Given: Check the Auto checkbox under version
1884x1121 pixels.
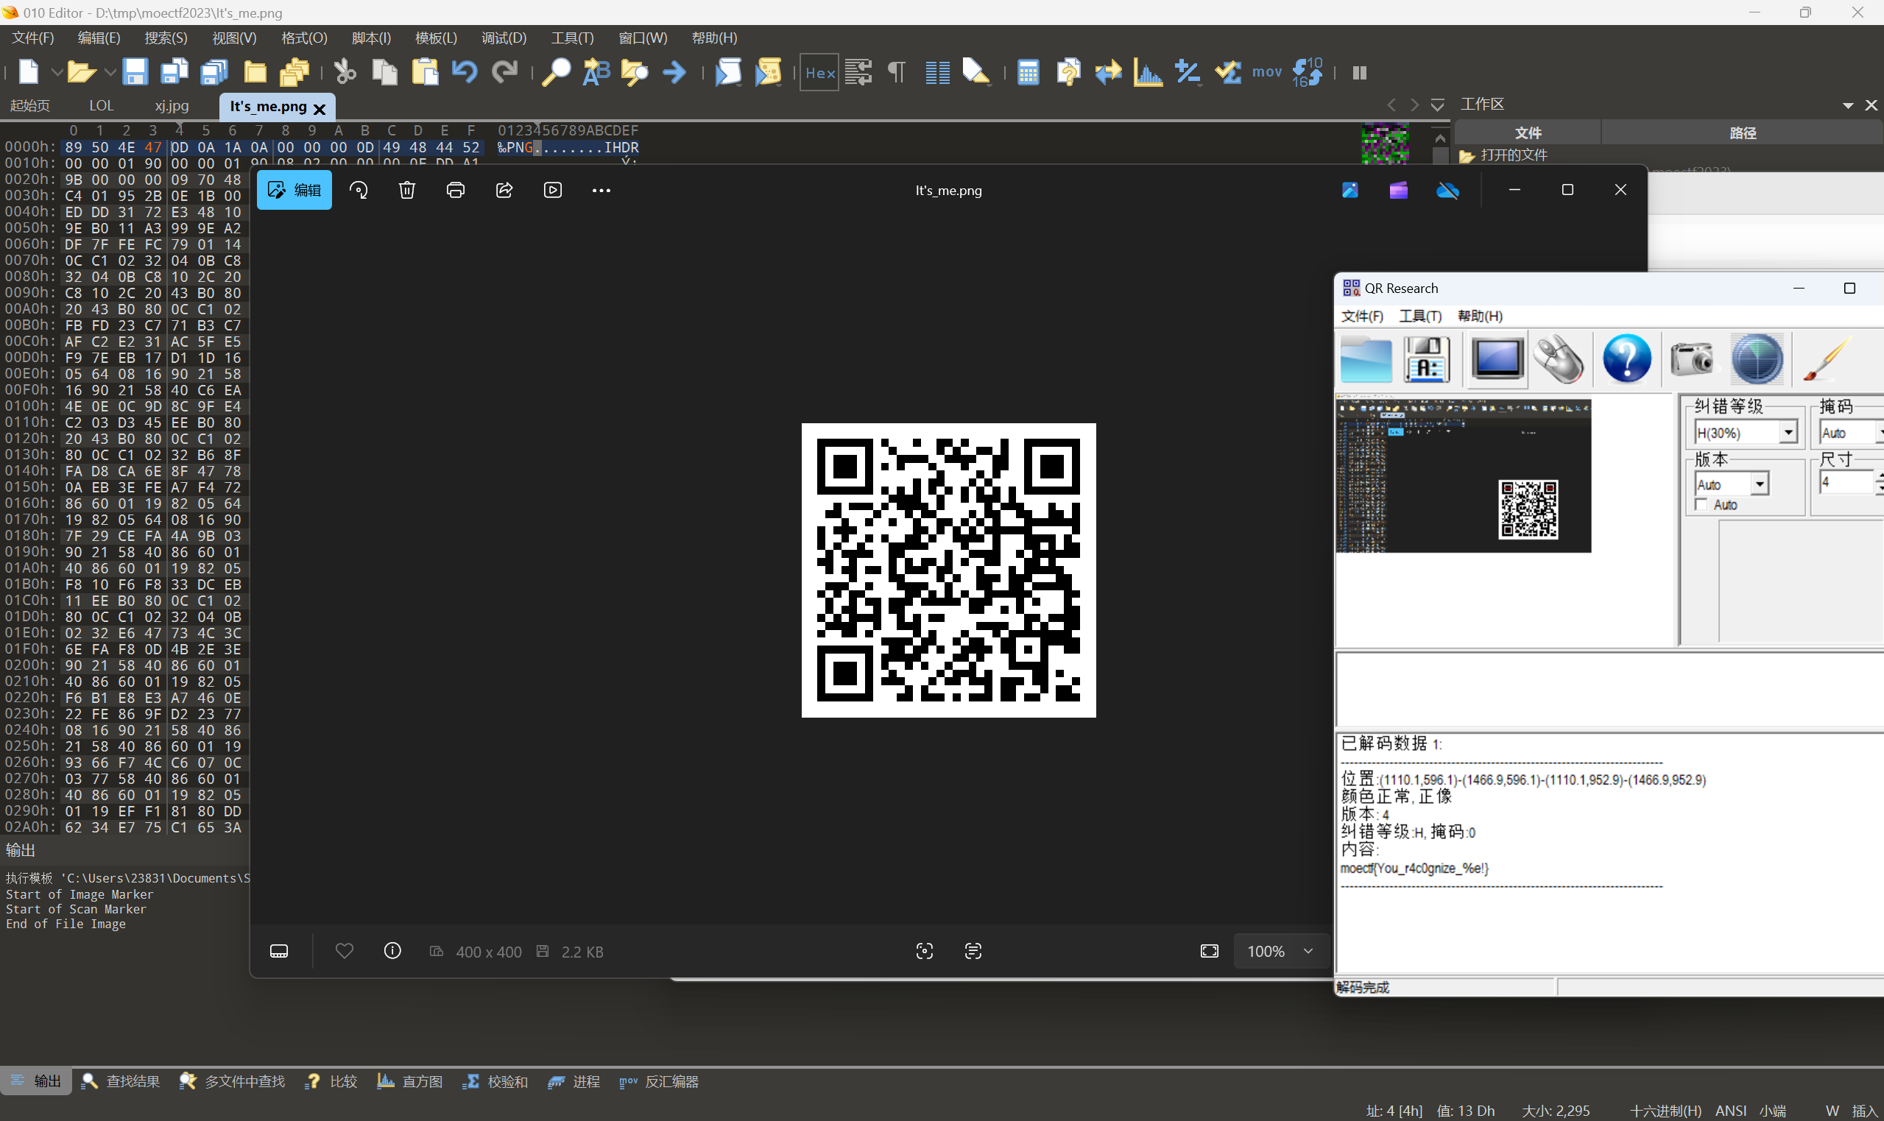Looking at the screenshot, I should tap(1701, 505).
